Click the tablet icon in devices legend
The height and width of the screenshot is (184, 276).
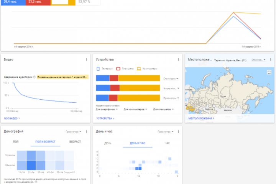pyautogui.click(x=118, y=69)
